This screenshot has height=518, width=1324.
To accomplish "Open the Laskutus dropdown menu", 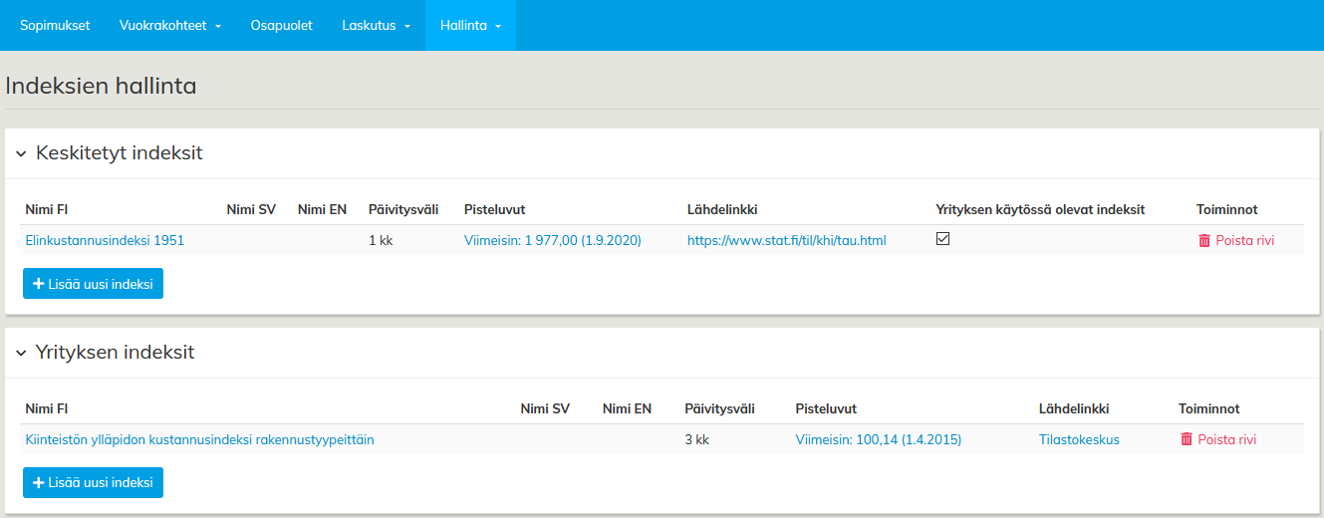I will pos(376,25).
